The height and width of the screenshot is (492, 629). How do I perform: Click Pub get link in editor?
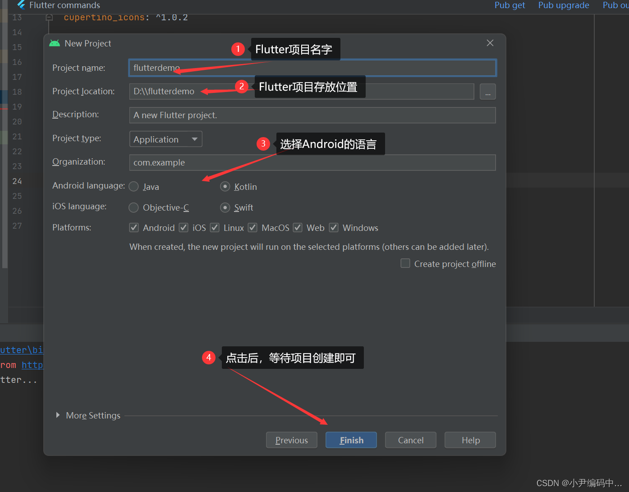click(510, 5)
